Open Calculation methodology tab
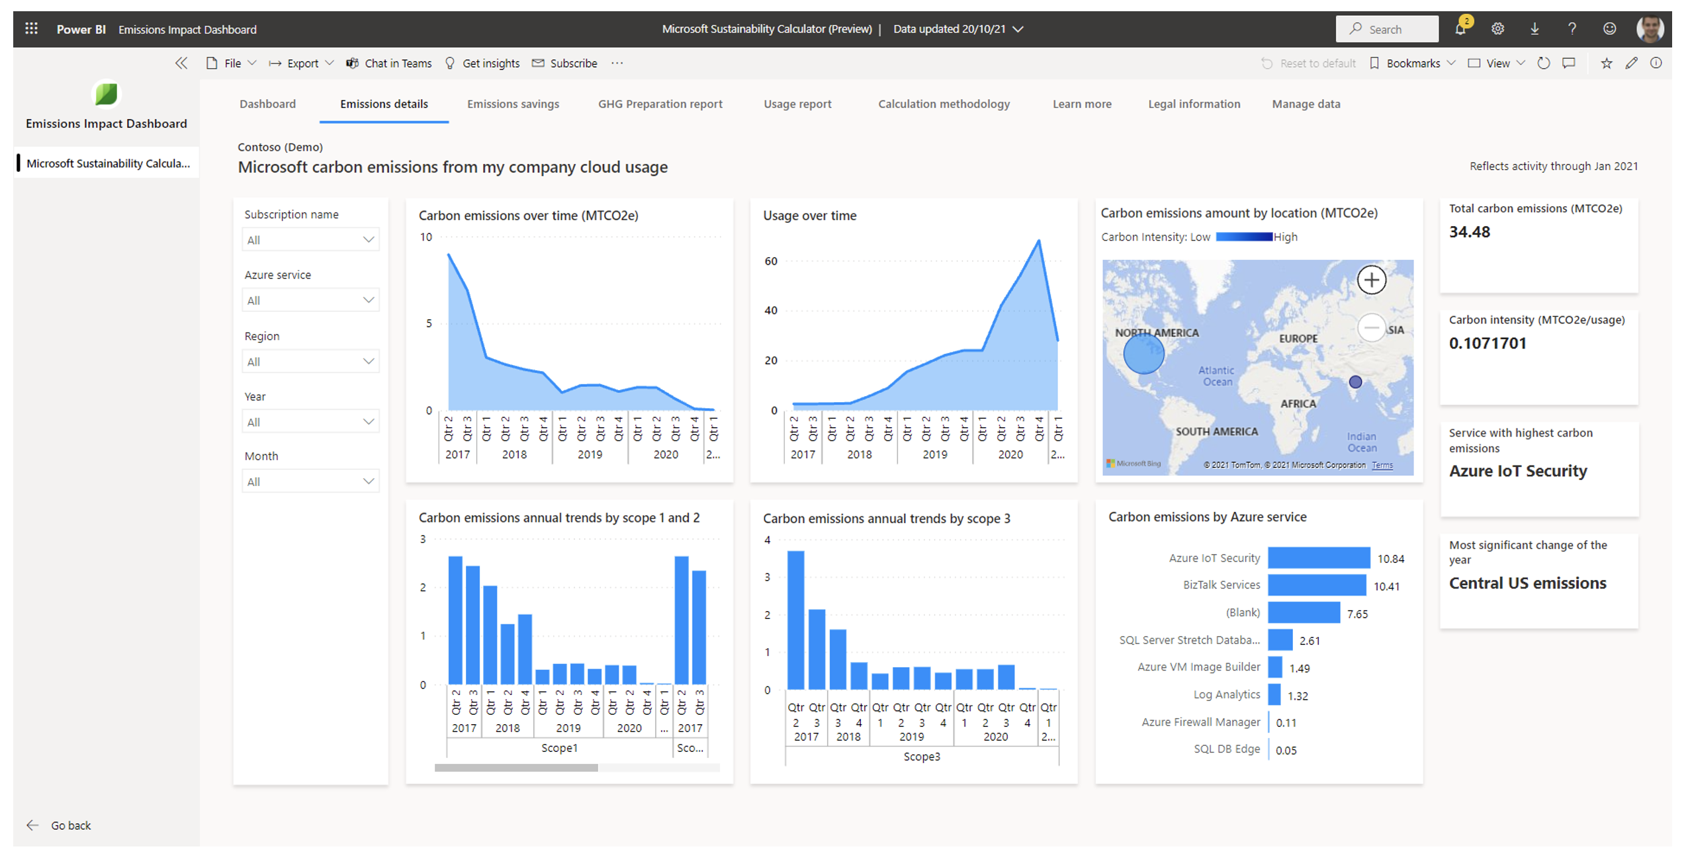This screenshot has height=865, width=1690. tap(944, 104)
